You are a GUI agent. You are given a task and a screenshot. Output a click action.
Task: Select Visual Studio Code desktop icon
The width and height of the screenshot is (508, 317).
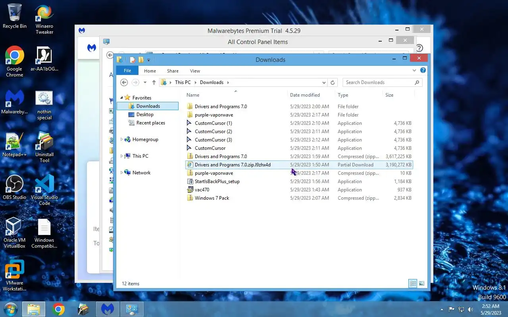point(44,190)
